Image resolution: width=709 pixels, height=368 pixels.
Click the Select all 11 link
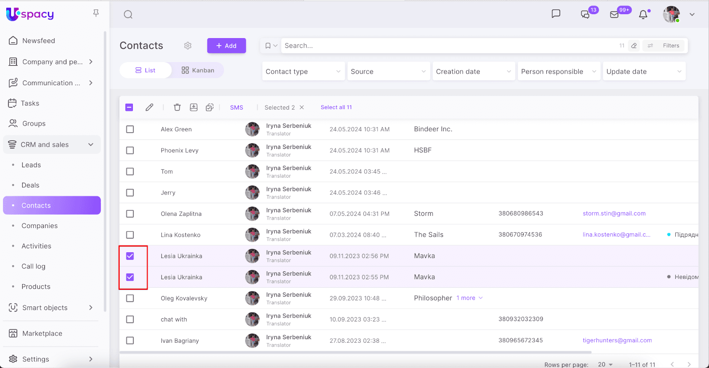(x=336, y=107)
